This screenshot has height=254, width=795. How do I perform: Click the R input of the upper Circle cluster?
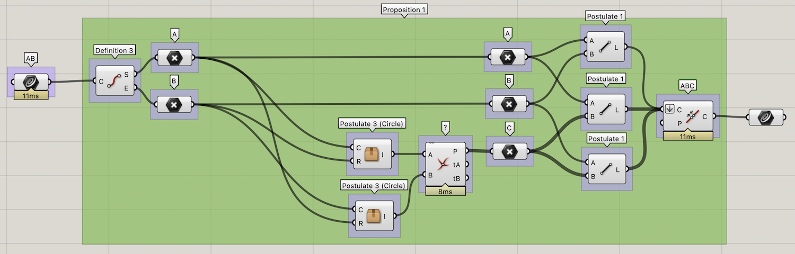point(358,161)
